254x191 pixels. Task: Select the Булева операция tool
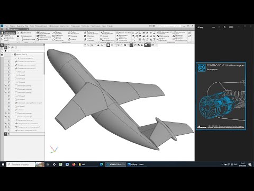tap(89, 39)
